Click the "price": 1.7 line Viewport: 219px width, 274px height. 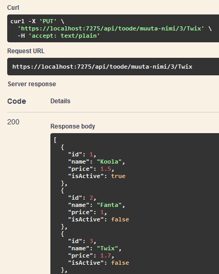(x=91, y=255)
